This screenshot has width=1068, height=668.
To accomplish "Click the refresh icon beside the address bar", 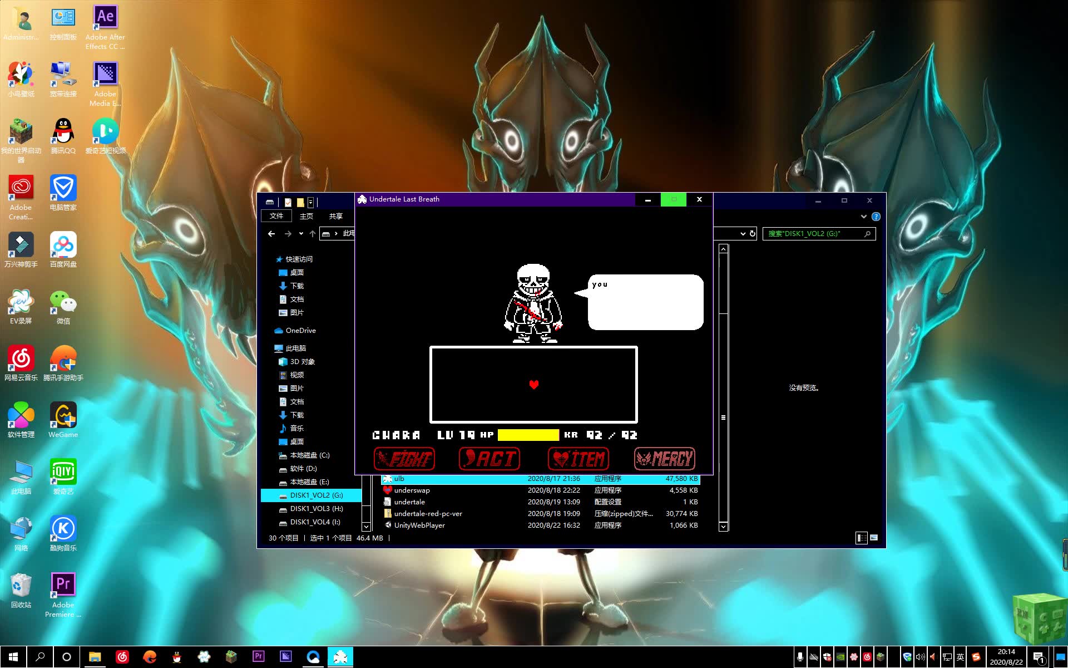I will (753, 234).
